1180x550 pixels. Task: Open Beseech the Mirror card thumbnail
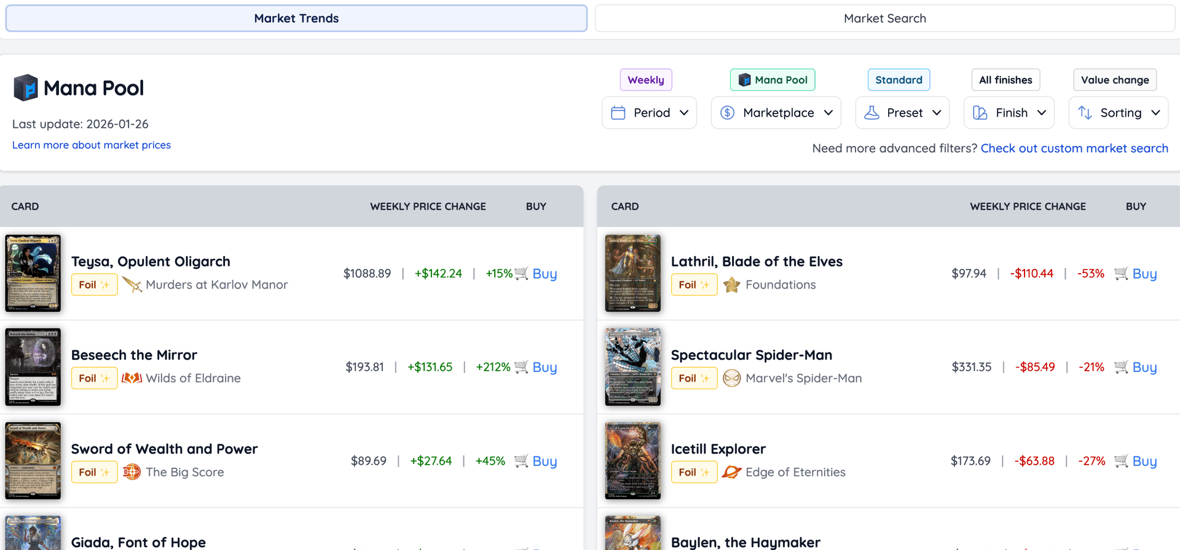pyautogui.click(x=33, y=367)
